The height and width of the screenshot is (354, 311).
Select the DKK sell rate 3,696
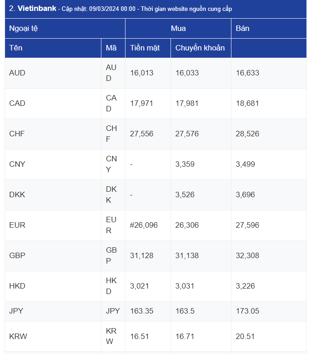coord(245,194)
